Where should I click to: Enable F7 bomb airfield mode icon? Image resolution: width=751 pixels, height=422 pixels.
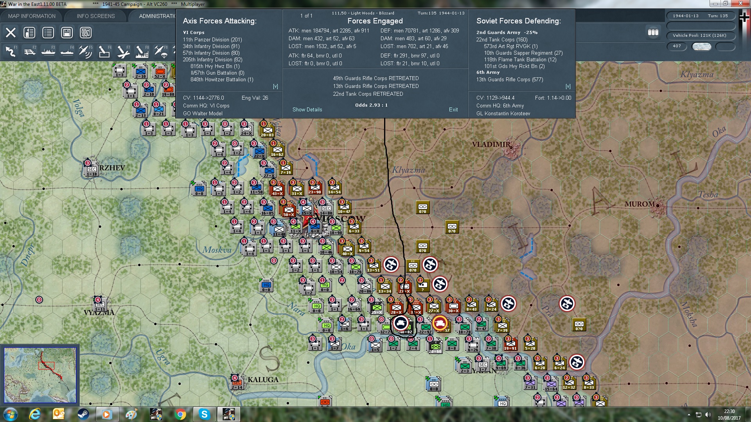[x=123, y=51]
